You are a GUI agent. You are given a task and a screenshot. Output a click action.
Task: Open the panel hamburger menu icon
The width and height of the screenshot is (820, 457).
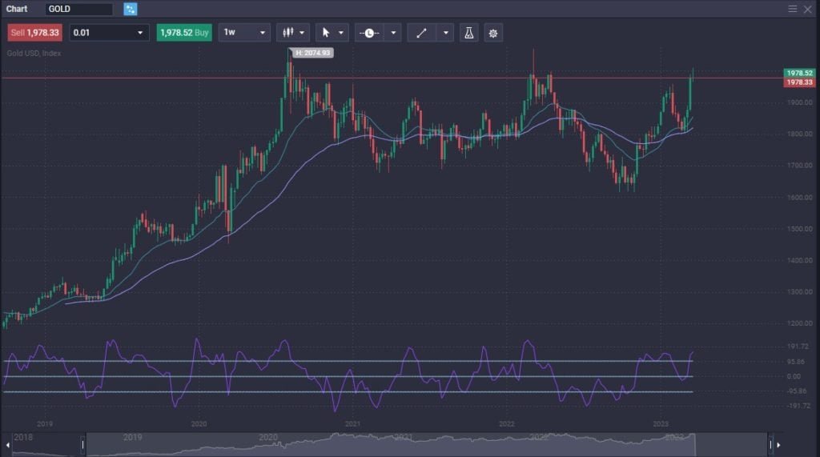[x=793, y=9]
